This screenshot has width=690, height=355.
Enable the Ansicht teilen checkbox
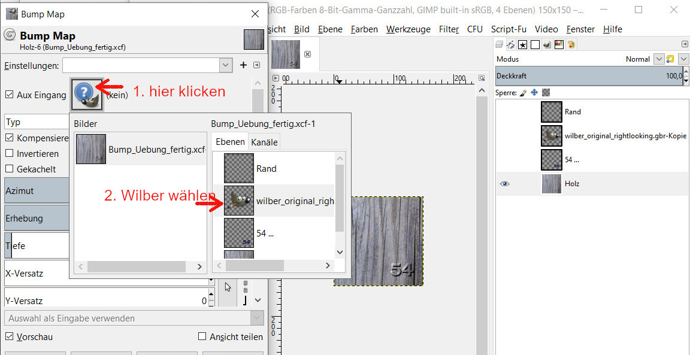pyautogui.click(x=202, y=337)
